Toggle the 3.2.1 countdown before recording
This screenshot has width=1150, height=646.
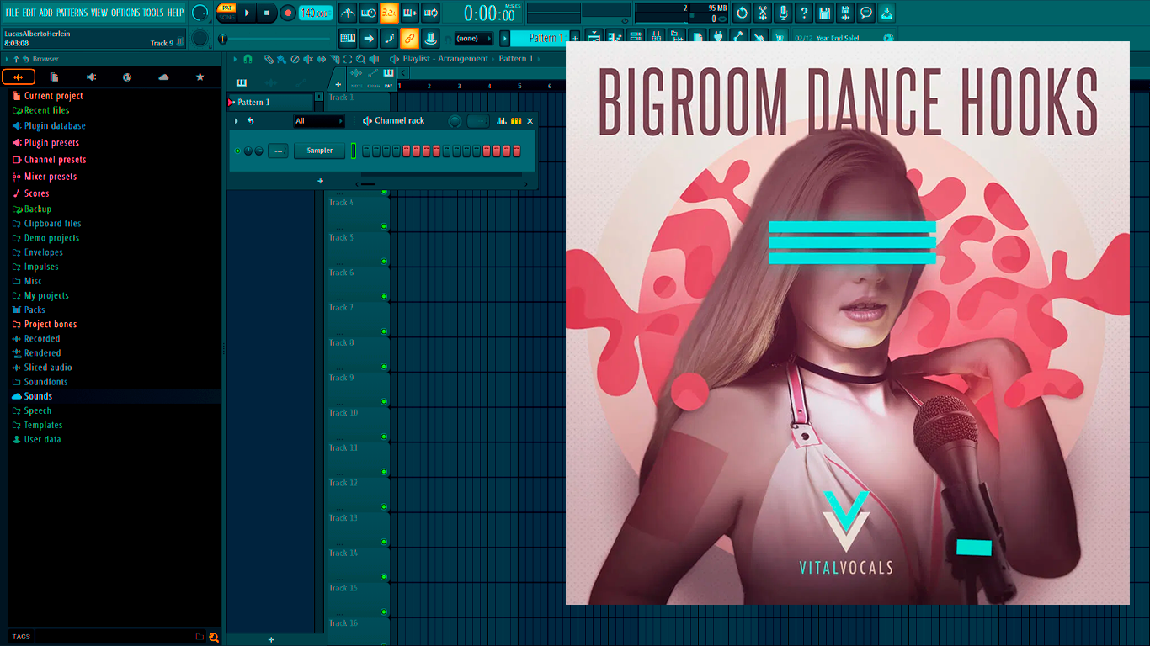pos(389,13)
